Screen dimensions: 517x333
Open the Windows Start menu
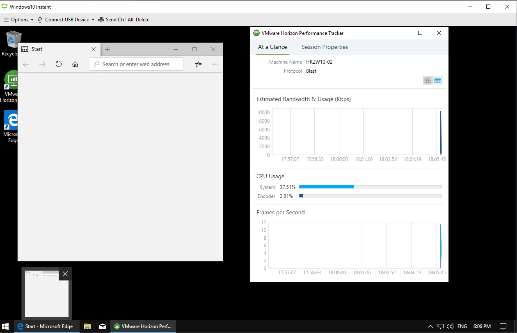point(6,326)
